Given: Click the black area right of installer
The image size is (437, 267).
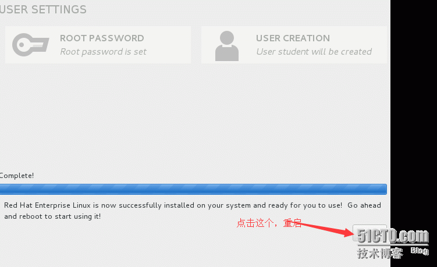Looking at the screenshot, I should (x=414, y=112).
